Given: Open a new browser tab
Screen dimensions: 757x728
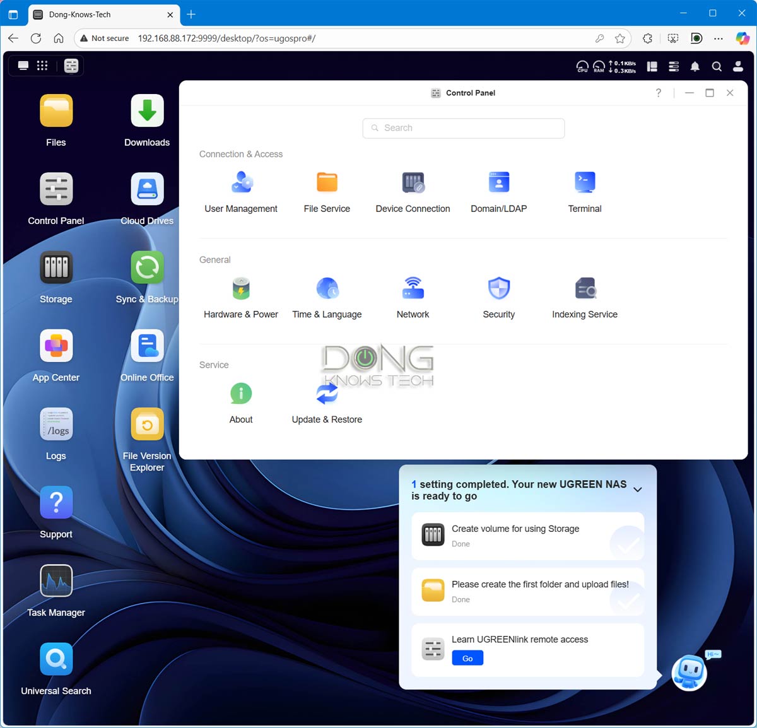Looking at the screenshot, I should (191, 14).
